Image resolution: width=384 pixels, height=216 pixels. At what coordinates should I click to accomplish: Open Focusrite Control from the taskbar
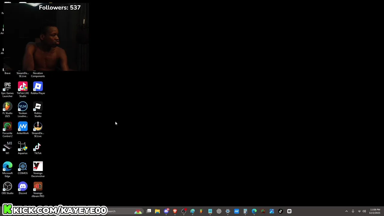tap(263, 211)
